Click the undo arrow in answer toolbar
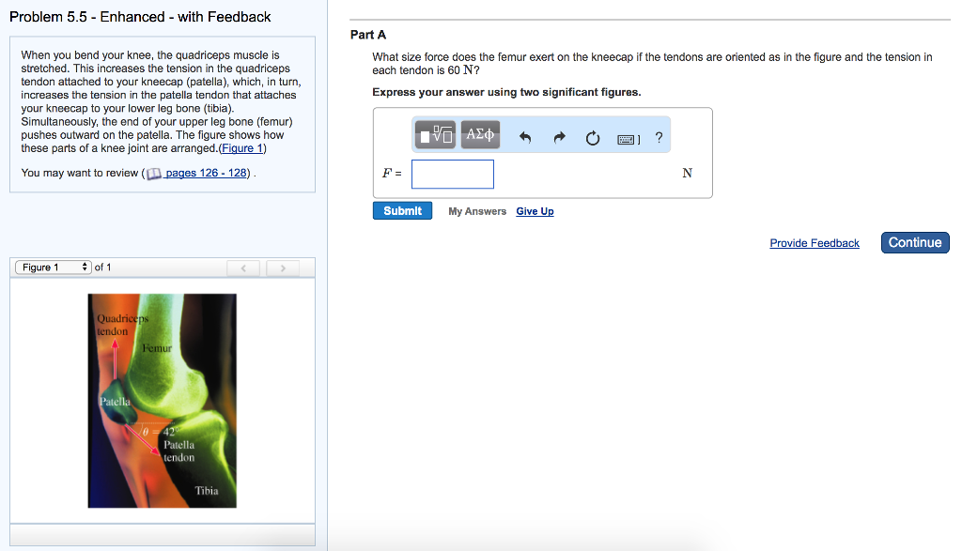Viewport: 962px width, 551px height. point(525,138)
